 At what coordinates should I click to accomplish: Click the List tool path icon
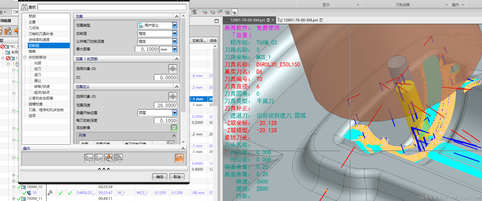click(x=118, y=158)
